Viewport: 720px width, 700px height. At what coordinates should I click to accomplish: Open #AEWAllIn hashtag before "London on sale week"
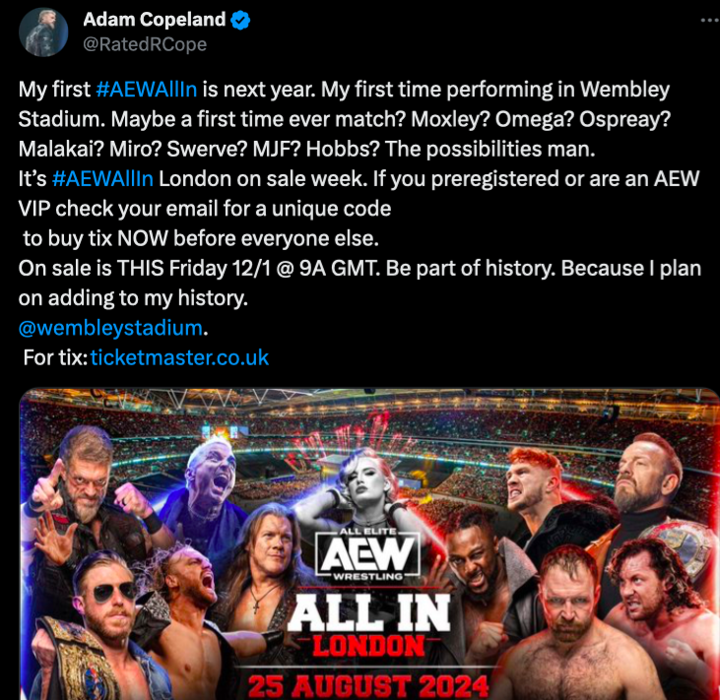(102, 178)
